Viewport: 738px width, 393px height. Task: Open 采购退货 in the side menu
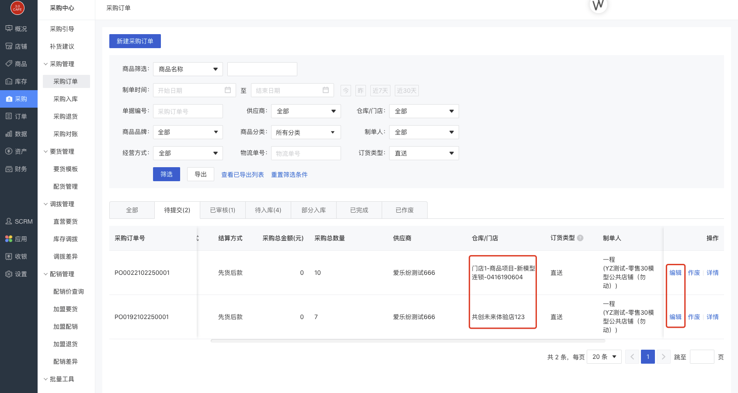66,116
